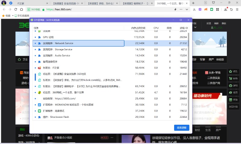Select the Network Service row
The height and width of the screenshot is (144, 241).
[110, 43]
